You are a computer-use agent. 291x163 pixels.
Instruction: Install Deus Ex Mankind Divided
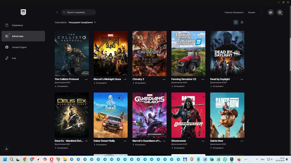[61, 148]
